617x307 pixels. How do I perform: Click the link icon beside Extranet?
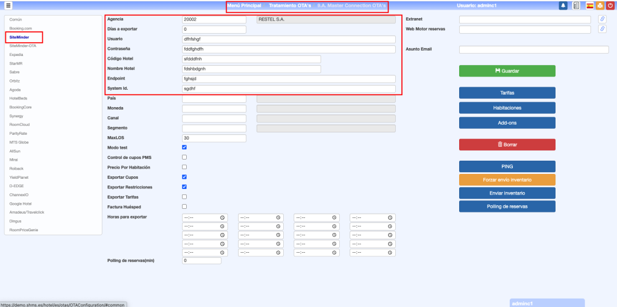point(602,19)
